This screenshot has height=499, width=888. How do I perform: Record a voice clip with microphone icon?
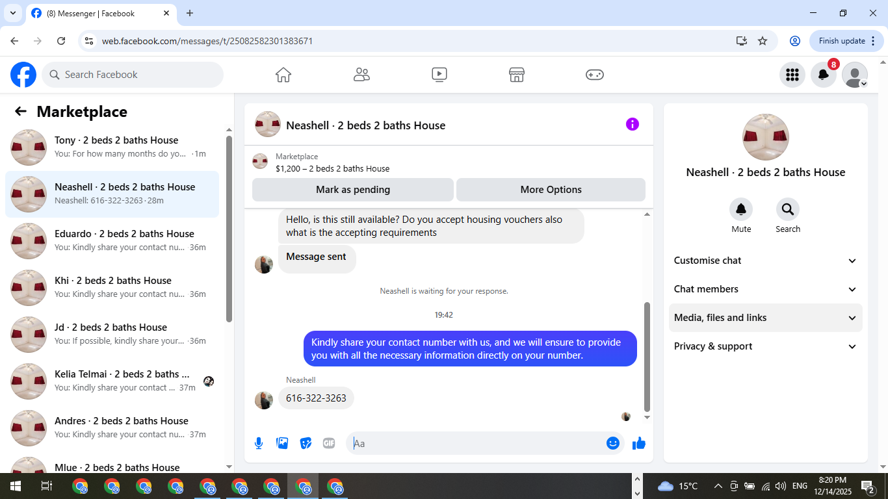(x=259, y=443)
